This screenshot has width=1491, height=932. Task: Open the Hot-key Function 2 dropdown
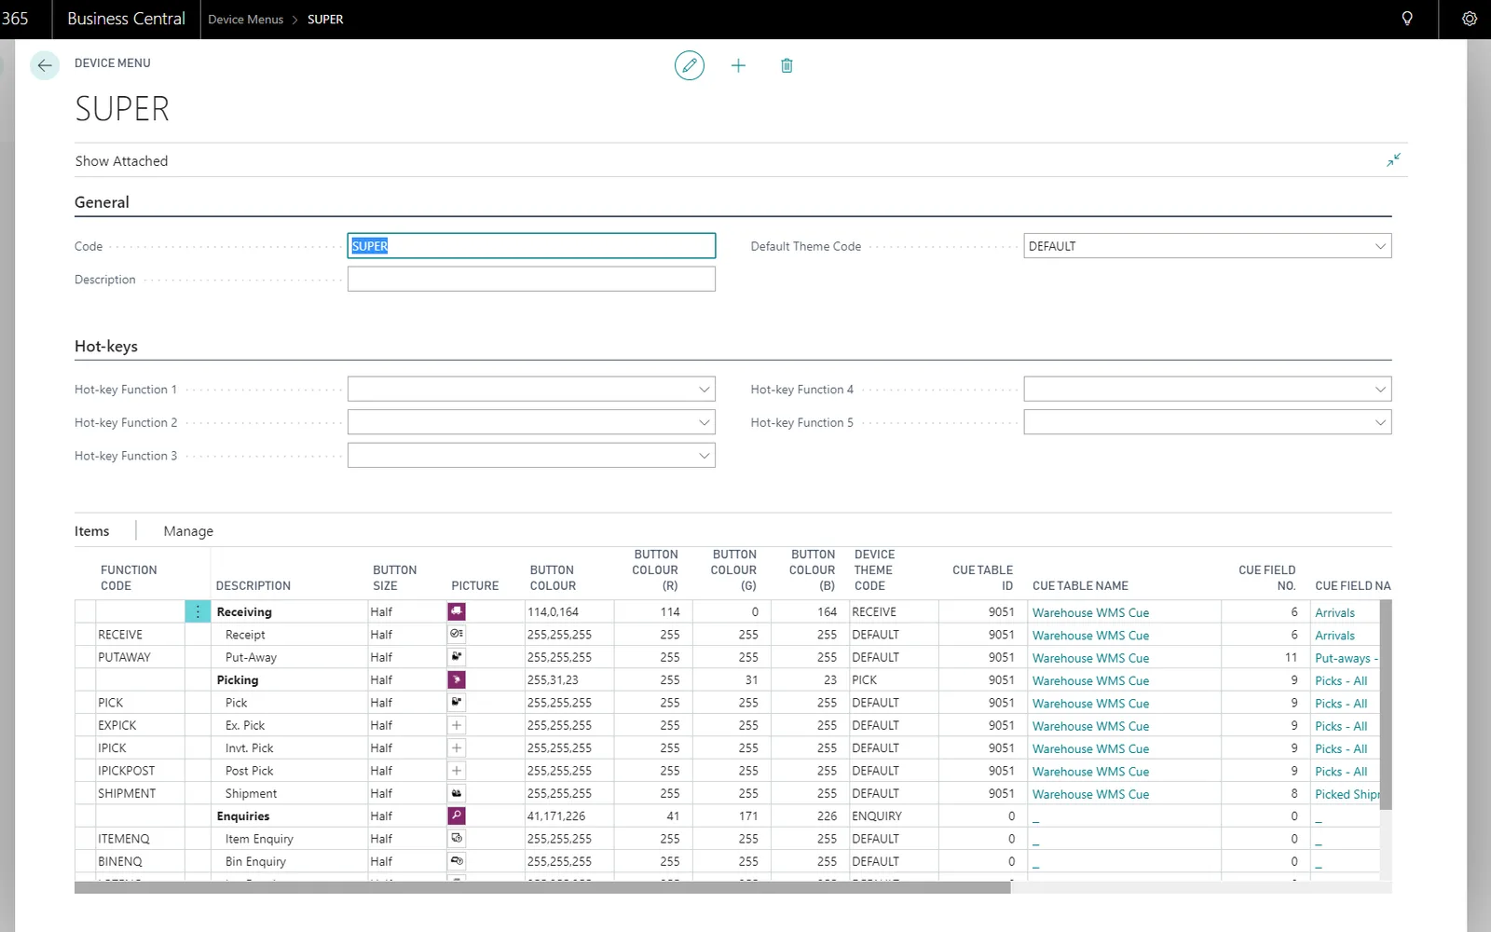(x=704, y=422)
